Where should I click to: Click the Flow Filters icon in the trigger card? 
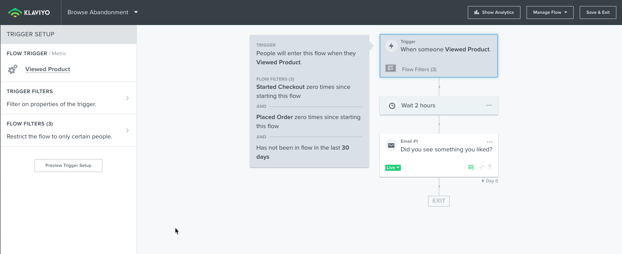point(390,69)
